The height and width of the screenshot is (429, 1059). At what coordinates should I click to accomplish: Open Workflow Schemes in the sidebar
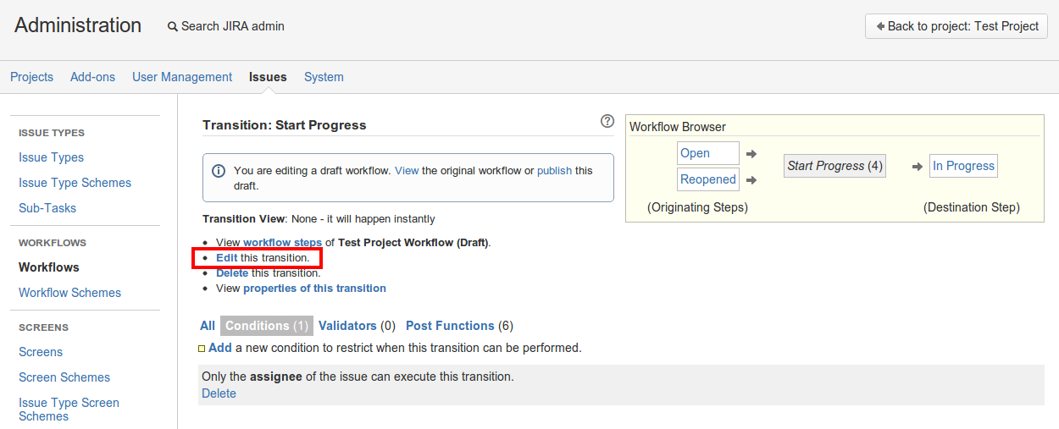[69, 293]
